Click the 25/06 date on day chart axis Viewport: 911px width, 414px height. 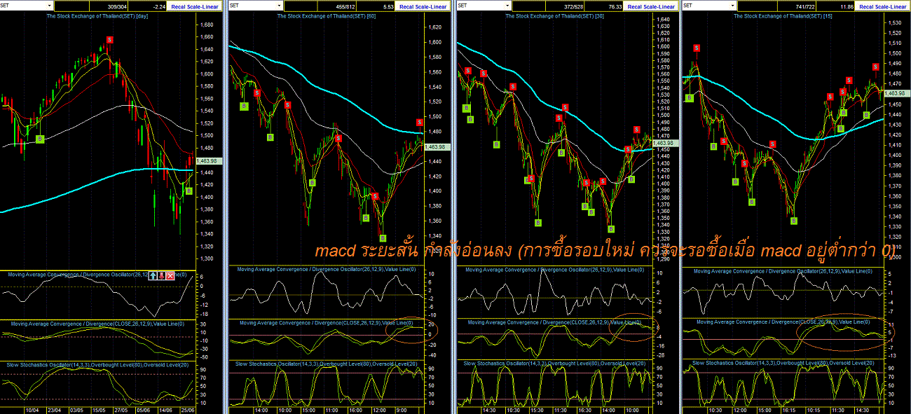pos(187,410)
